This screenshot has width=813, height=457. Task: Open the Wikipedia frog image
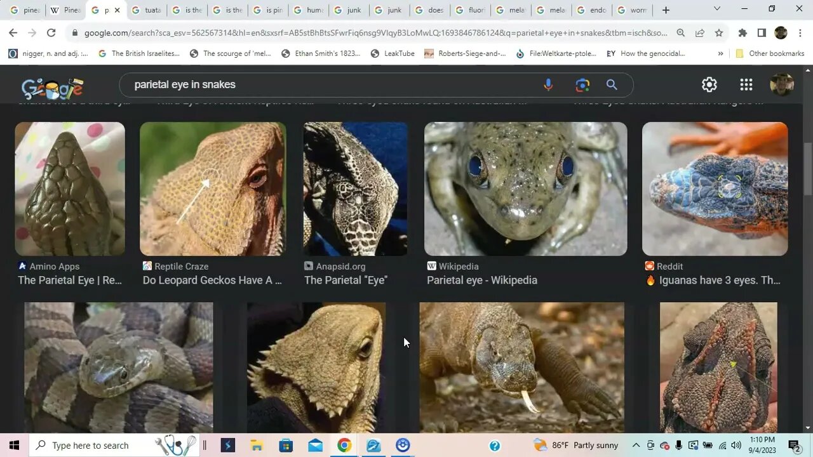point(526,189)
